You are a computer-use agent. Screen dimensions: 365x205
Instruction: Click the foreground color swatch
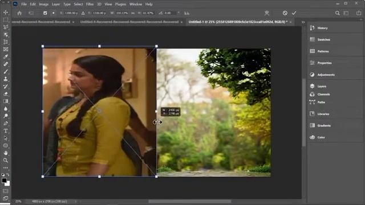[4, 180]
